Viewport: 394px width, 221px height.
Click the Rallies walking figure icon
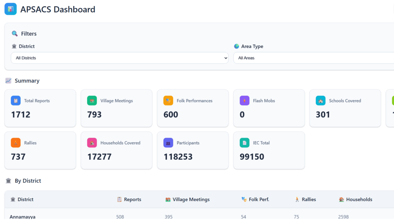(16, 143)
